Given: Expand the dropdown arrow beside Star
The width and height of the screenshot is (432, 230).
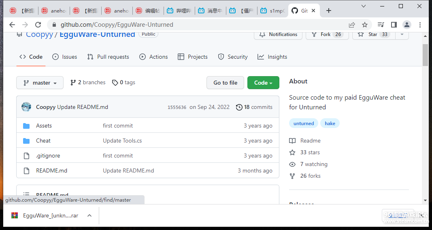Looking at the screenshot, I should tap(402, 35).
